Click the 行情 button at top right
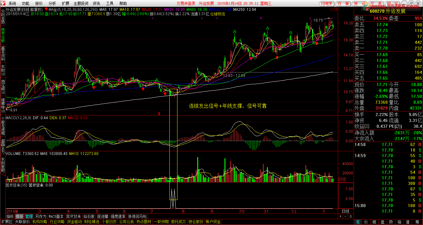423x225 pixels. pyautogui.click(x=343, y=4)
